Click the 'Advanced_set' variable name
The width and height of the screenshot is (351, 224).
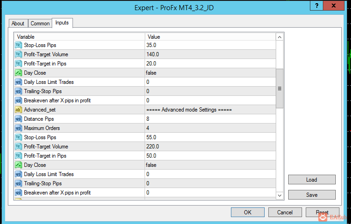point(40,110)
